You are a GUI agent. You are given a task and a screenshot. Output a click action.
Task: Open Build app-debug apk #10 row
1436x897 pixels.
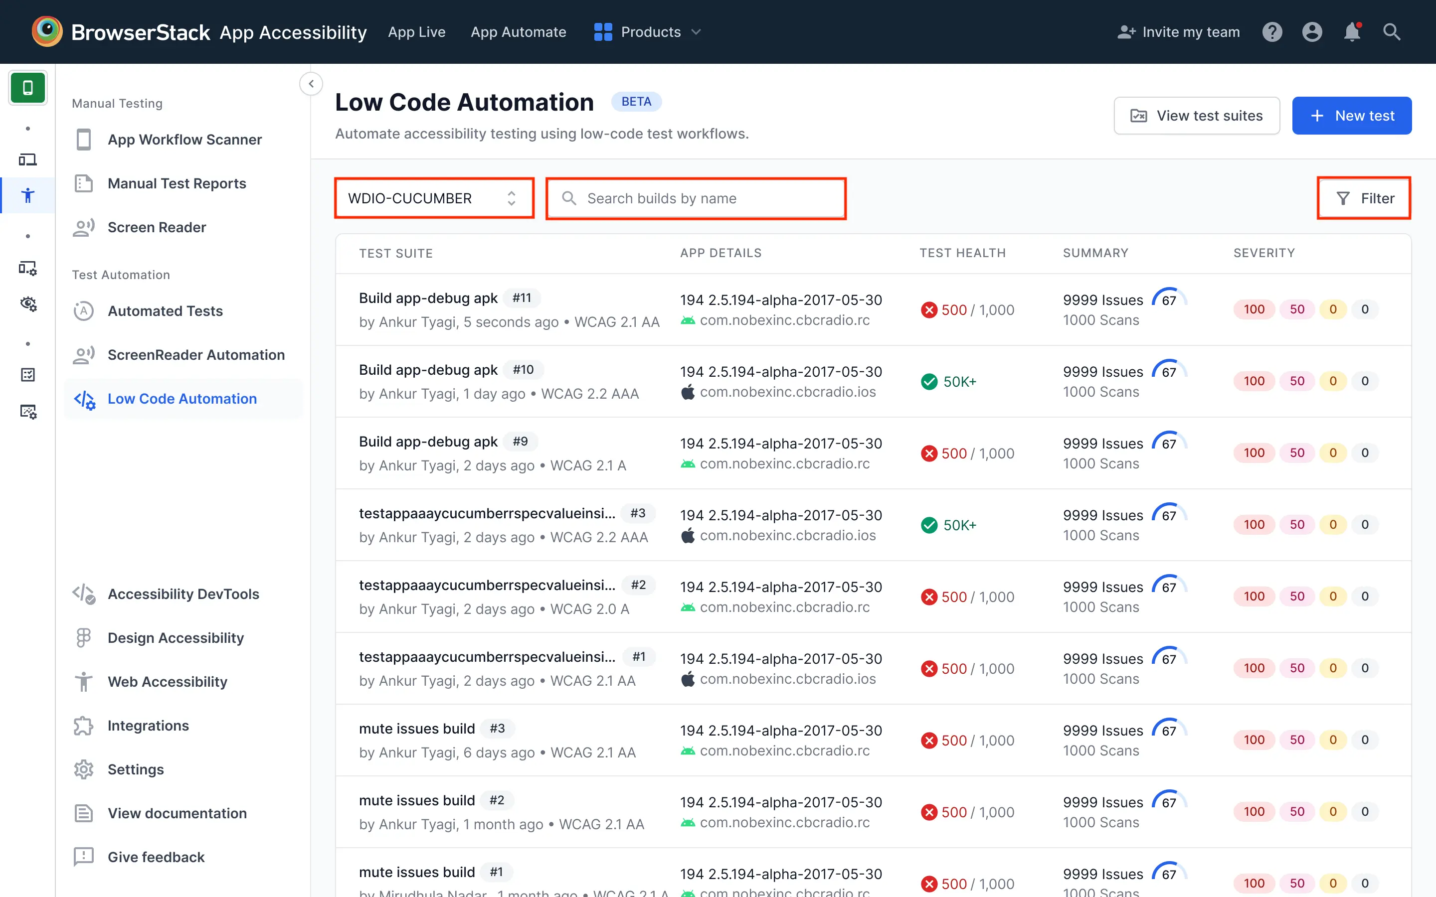pyautogui.click(x=873, y=381)
